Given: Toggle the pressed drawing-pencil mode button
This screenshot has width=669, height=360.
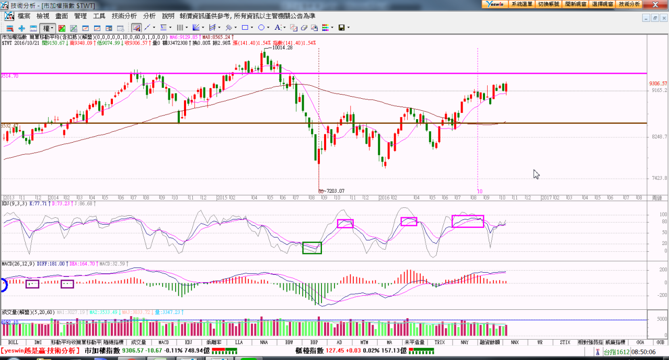Looking at the screenshot, I should (x=136, y=28).
